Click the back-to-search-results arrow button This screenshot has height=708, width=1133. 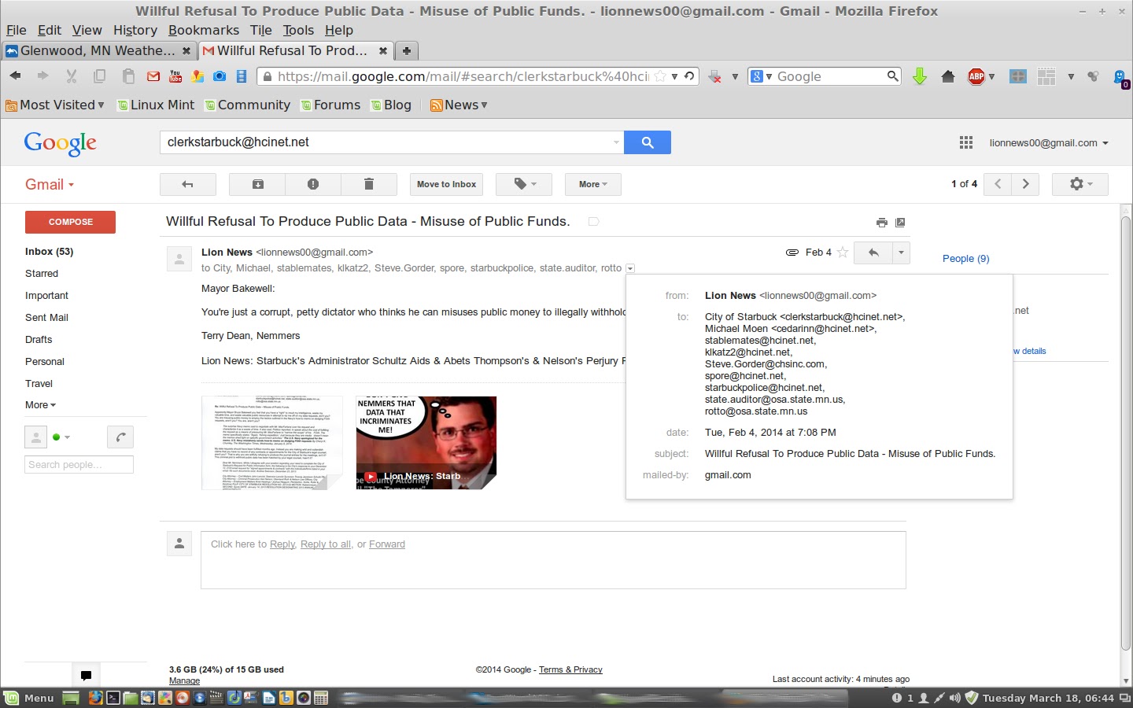187,184
